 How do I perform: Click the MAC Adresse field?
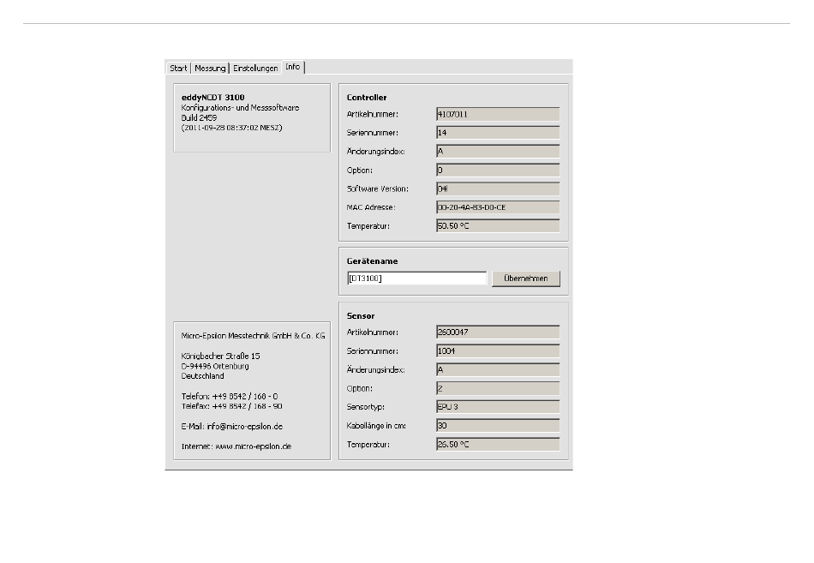pos(498,207)
